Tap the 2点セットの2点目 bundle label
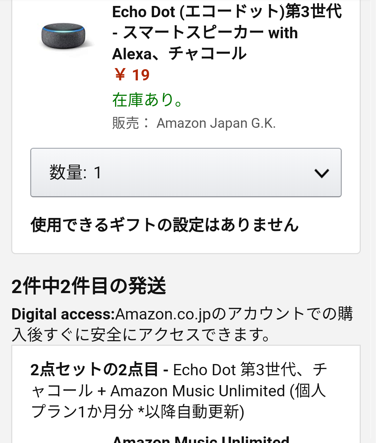379x443 pixels. pyautogui.click(x=94, y=370)
